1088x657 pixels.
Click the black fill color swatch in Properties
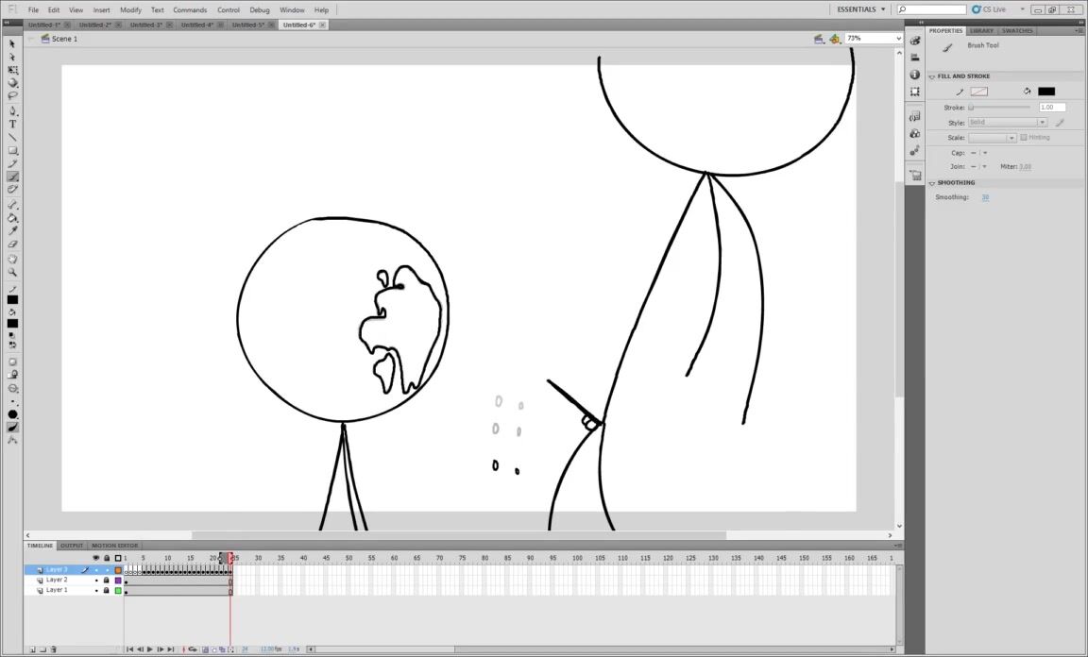point(1045,92)
